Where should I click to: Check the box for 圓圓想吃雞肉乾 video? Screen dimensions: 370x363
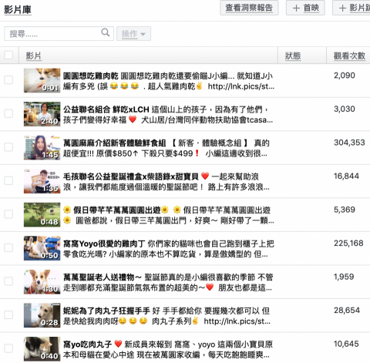pos(8,80)
